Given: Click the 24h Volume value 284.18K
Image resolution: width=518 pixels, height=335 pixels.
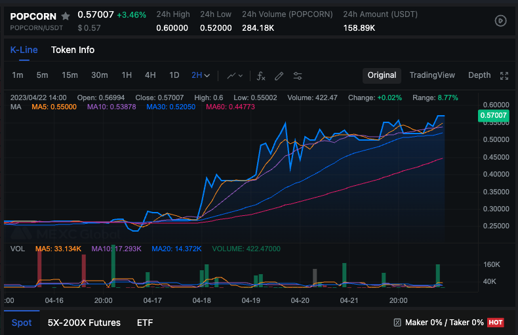Looking at the screenshot, I should tap(258, 28).
